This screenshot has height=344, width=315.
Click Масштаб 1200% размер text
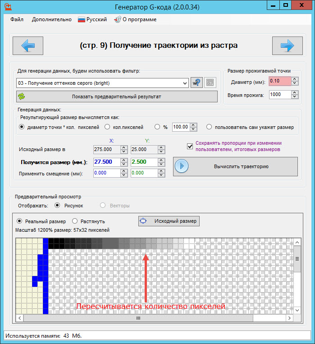(x=62, y=230)
